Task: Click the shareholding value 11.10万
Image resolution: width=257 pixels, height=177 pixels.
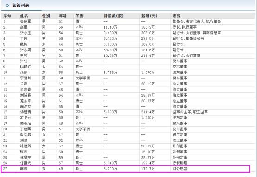Action: 110,27
